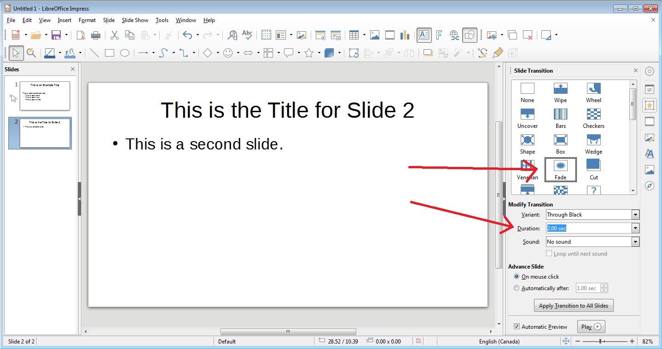Image resolution: width=662 pixels, height=349 pixels.
Task: Expand the New document dropdown arrow
Action: point(26,35)
